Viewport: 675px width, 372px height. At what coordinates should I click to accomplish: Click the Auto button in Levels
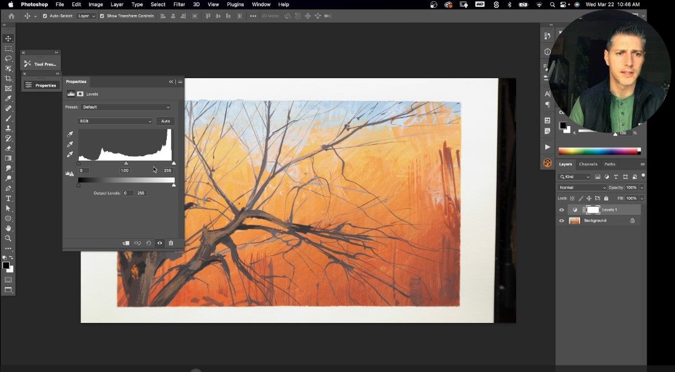[165, 121]
